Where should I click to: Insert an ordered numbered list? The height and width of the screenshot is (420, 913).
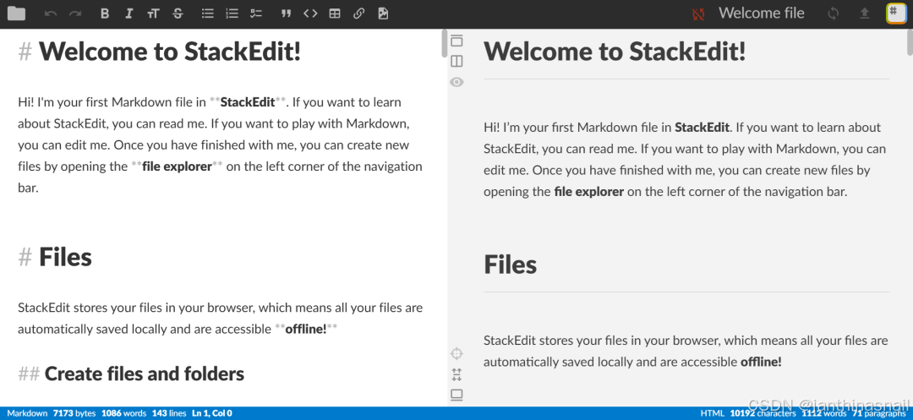click(232, 14)
